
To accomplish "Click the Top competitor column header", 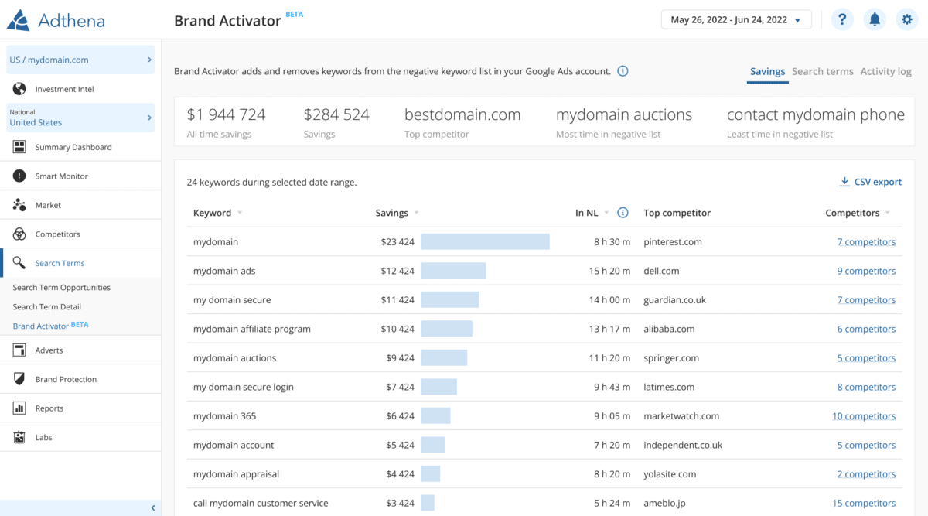I will pyautogui.click(x=677, y=213).
